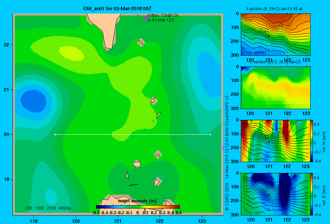Open the northward velocity section plot

tap(276, 141)
